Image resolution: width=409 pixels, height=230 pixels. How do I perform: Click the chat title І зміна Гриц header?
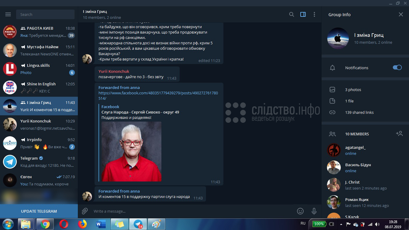pyautogui.click(x=95, y=11)
